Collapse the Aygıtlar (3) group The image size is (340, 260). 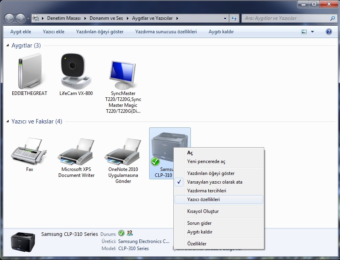[x=8, y=46]
